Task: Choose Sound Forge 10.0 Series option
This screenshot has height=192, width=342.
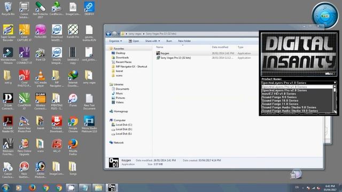Action: coord(297,101)
